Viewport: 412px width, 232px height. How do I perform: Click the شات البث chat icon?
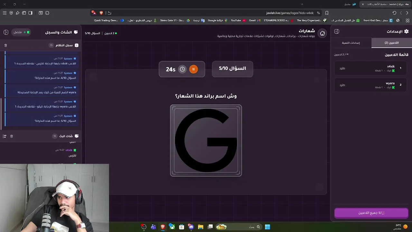pos(77,136)
